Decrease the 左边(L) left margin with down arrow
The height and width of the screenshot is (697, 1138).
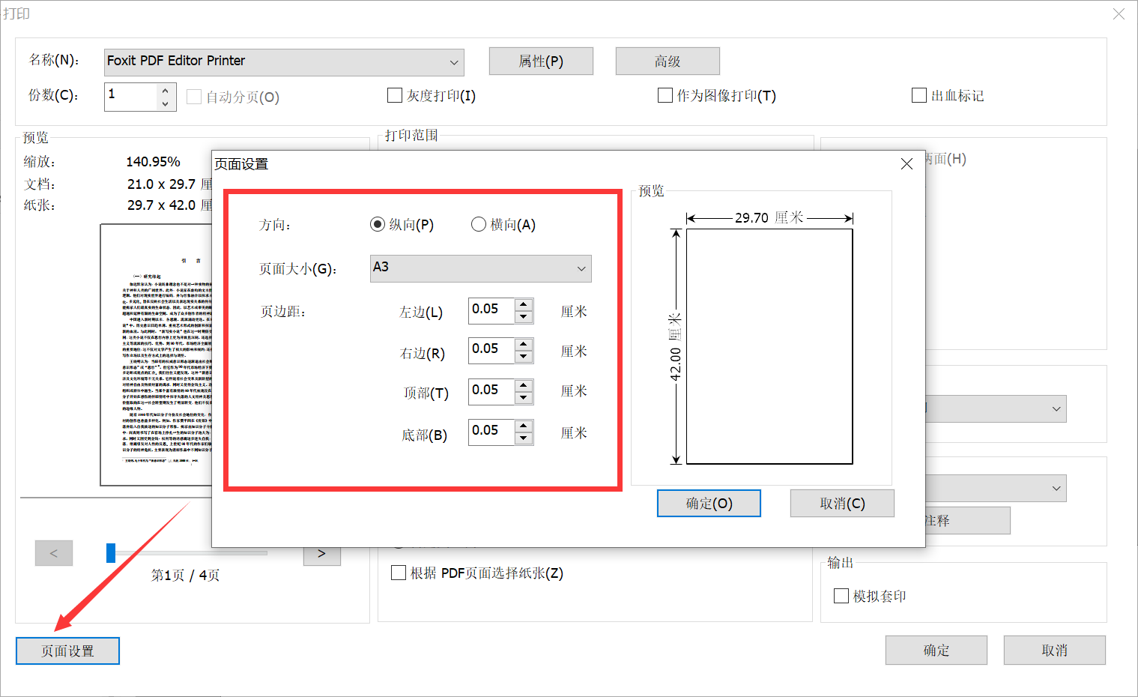[524, 317]
